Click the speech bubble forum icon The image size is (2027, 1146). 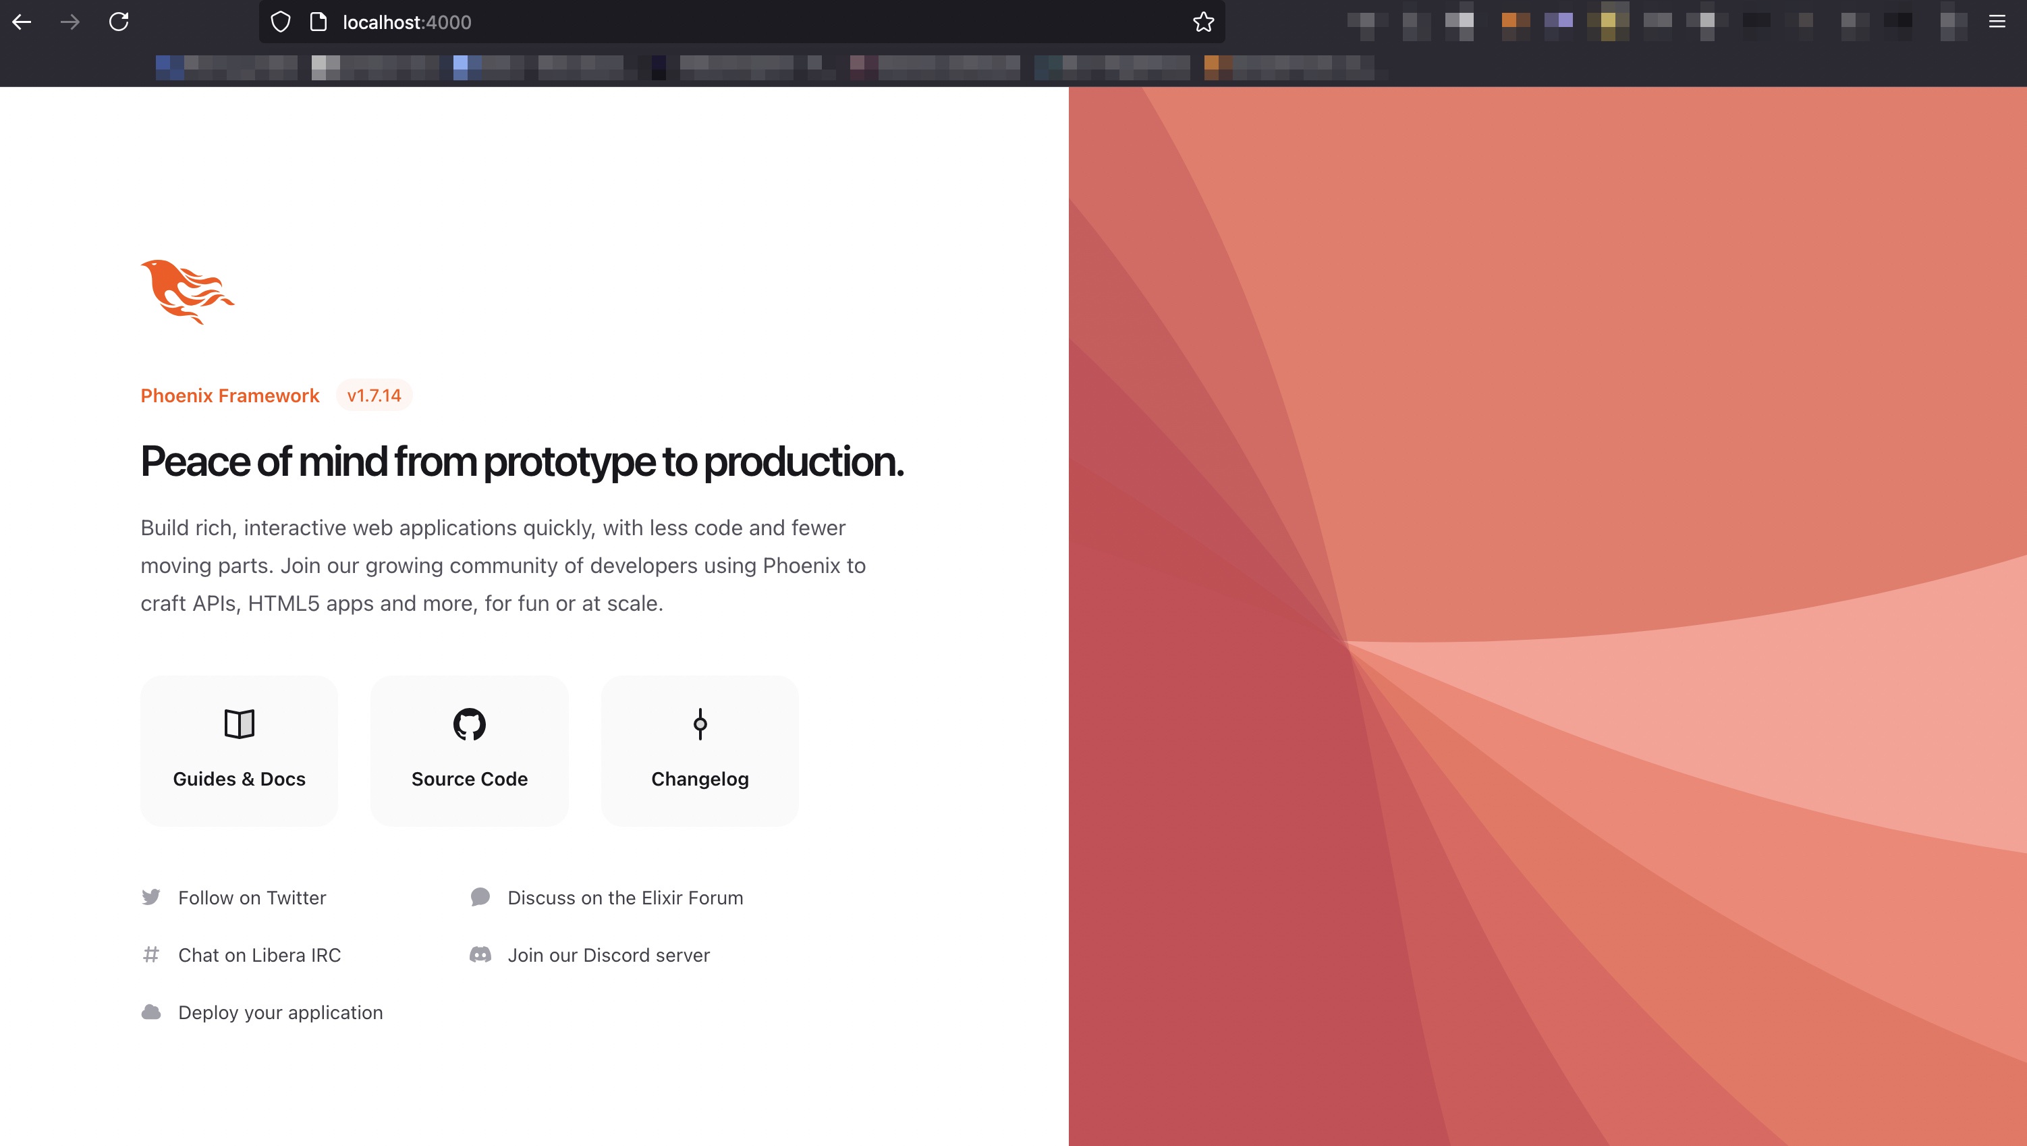coord(480,897)
